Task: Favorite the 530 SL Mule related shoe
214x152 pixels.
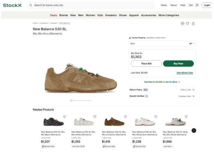Action: click(x=186, y=117)
